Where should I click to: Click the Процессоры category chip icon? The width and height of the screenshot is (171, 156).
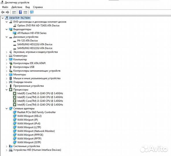point(11,90)
